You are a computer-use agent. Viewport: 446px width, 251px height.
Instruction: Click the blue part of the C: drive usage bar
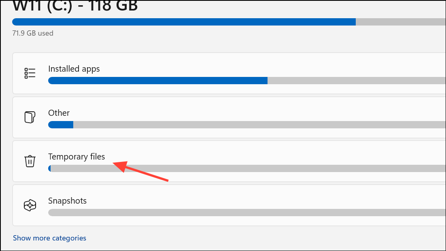click(184, 22)
